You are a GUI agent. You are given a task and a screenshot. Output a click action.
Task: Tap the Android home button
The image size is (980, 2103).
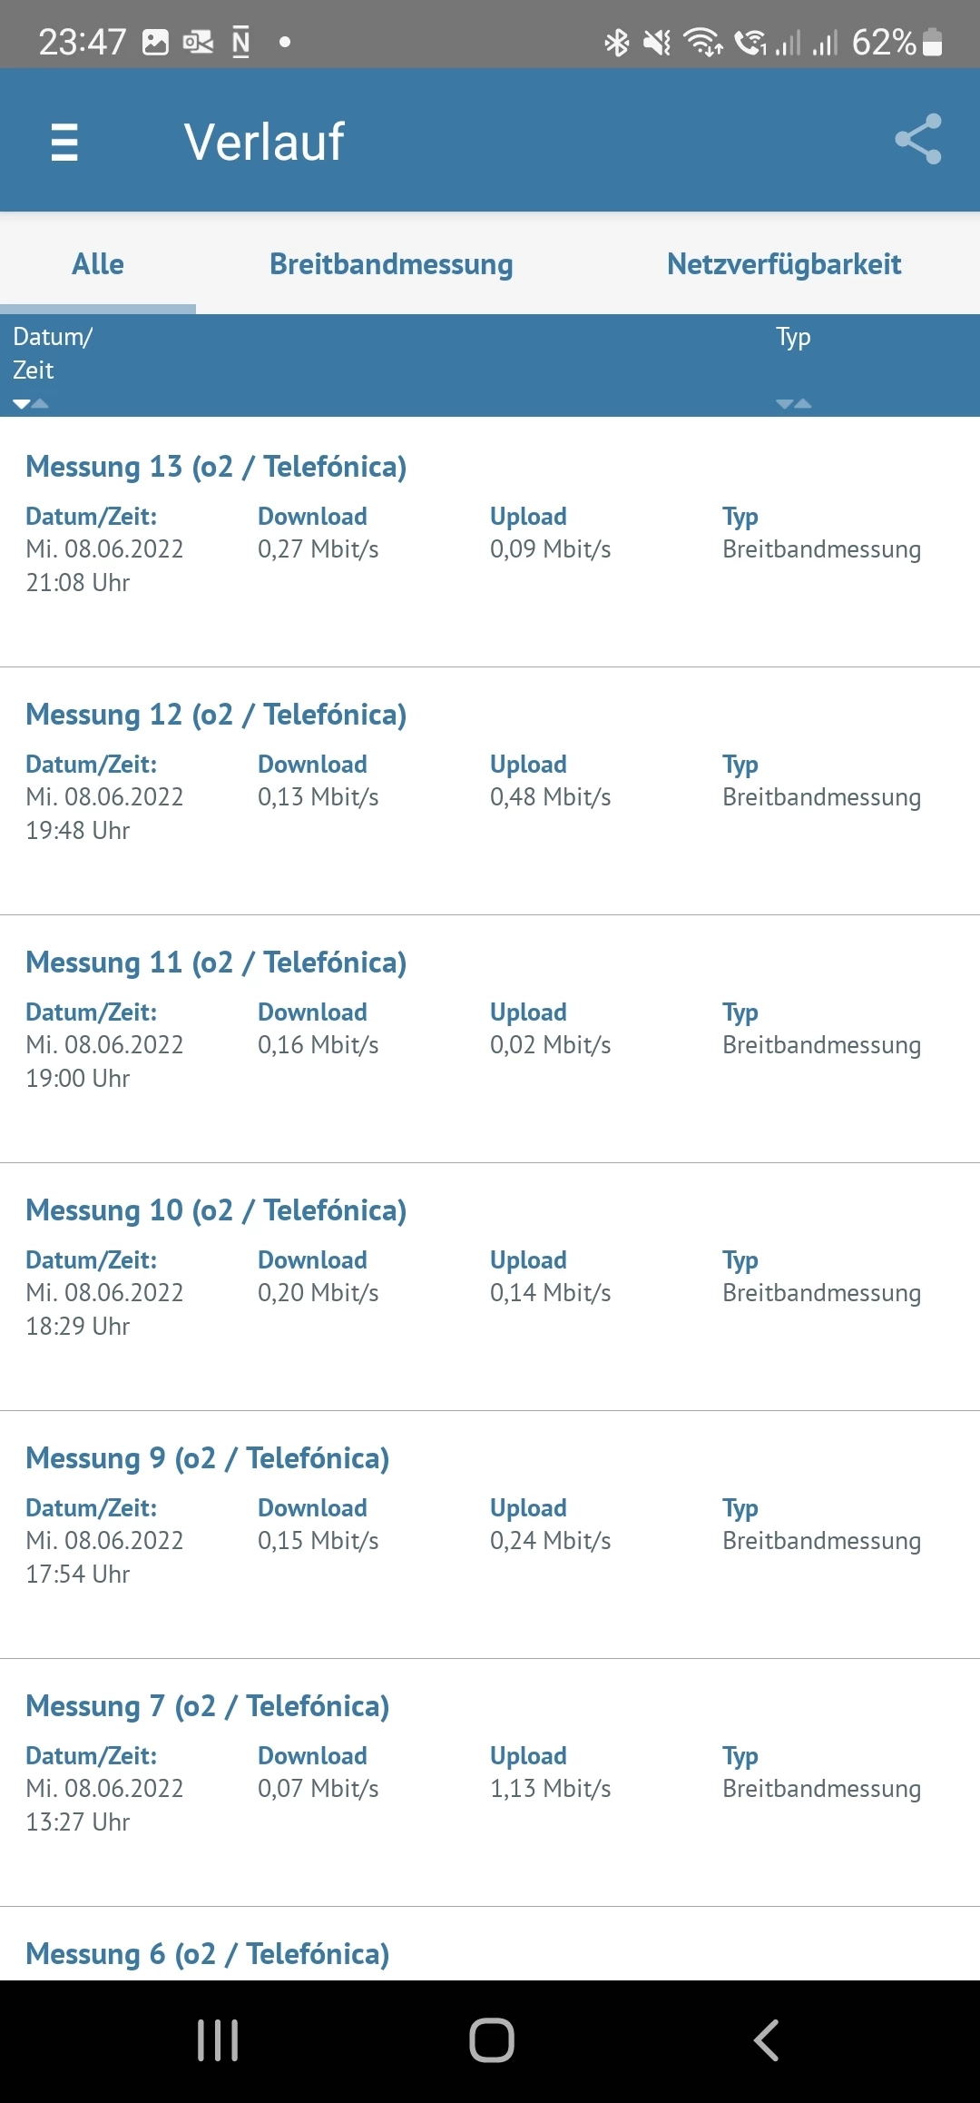click(491, 2040)
